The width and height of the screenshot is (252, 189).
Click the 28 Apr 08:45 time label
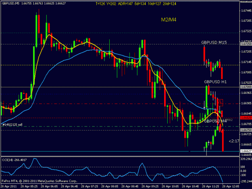pyautogui.click(x=130, y=186)
